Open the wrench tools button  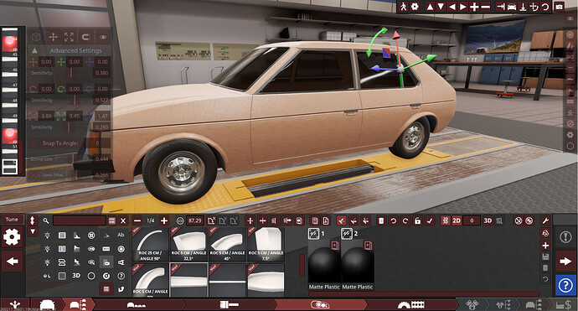pyautogui.click(x=545, y=220)
